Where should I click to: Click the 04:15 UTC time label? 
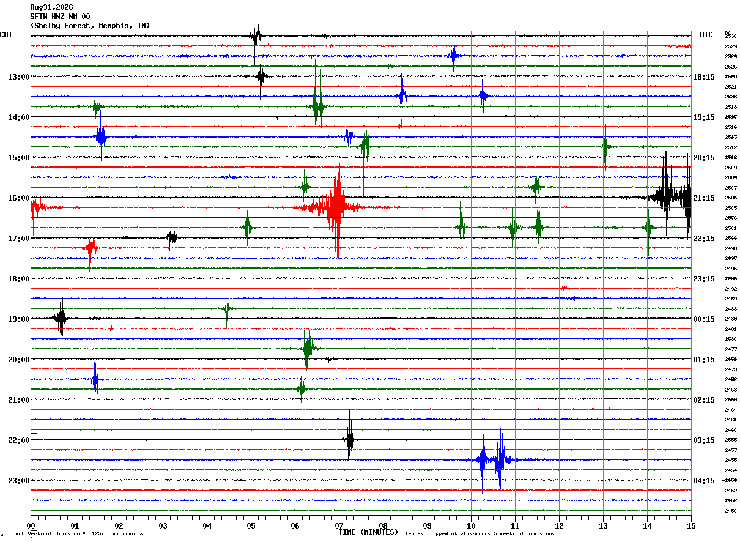(x=704, y=481)
